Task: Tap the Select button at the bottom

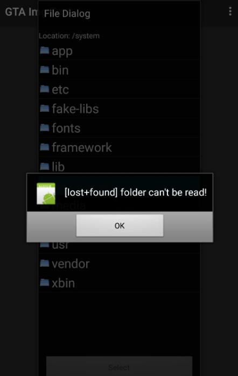Action: coord(119,367)
